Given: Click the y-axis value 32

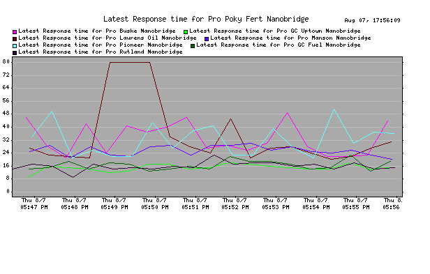Looking at the screenshot, I should 6,139.
